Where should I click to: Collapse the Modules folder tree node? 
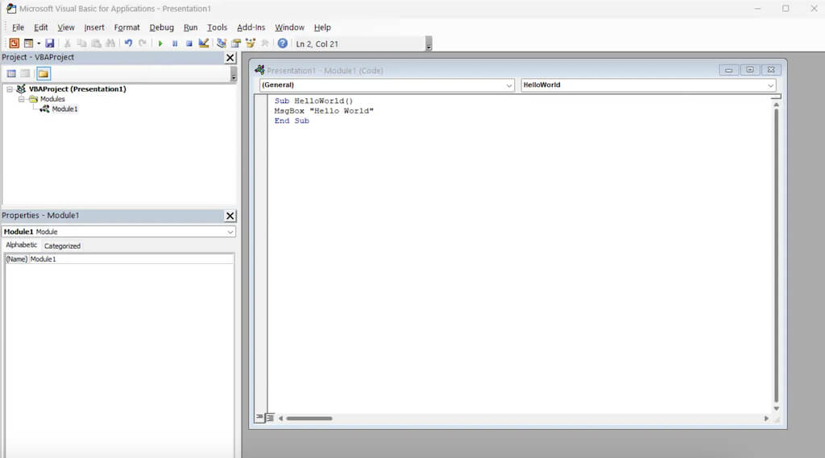[x=22, y=99]
